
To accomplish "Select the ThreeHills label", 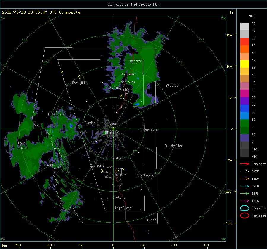I will 149,129.
